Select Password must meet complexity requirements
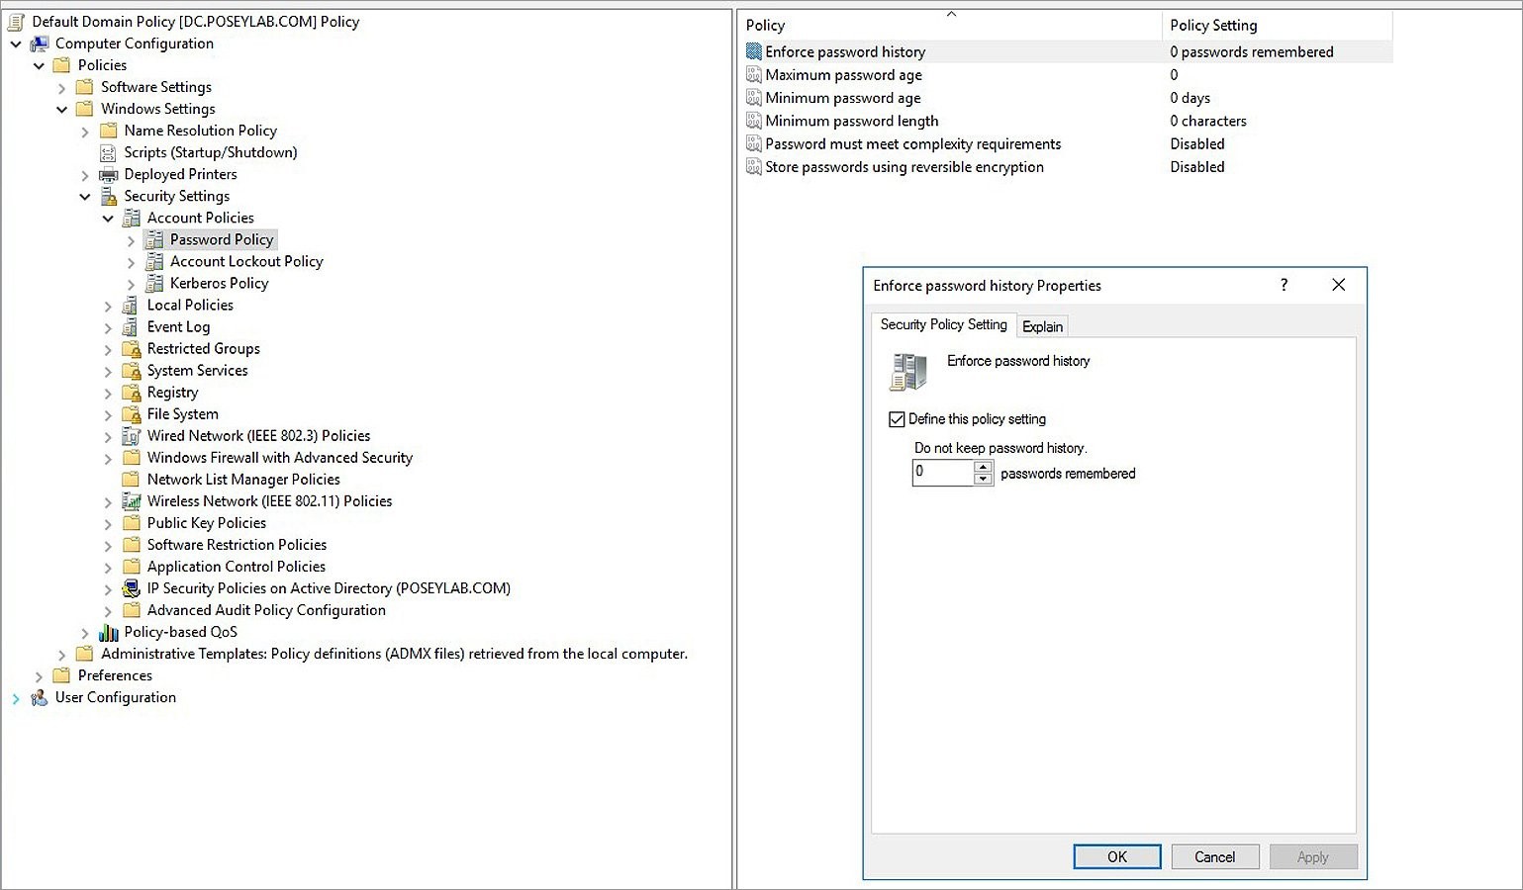Image resolution: width=1523 pixels, height=890 pixels. point(912,143)
